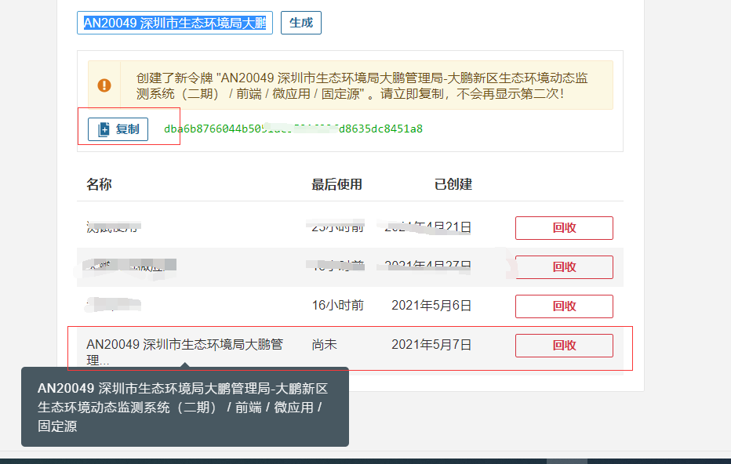Image resolution: width=731 pixels, height=464 pixels.
Task: Click the token name input field
Action: point(175,24)
